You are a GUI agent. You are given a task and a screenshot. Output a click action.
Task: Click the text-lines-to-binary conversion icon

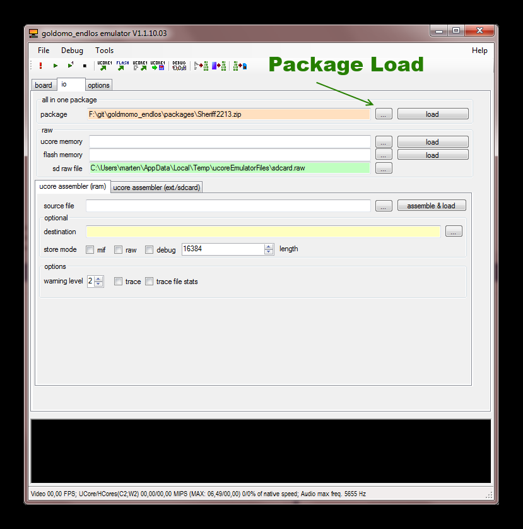pos(201,66)
